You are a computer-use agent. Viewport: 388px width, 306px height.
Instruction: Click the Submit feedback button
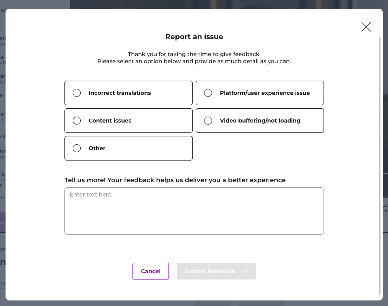tap(216, 271)
